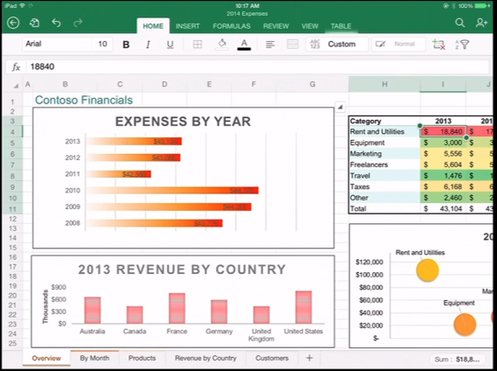Open the Revenue by Country sheet tab
This screenshot has height=371, width=497.
(x=206, y=359)
